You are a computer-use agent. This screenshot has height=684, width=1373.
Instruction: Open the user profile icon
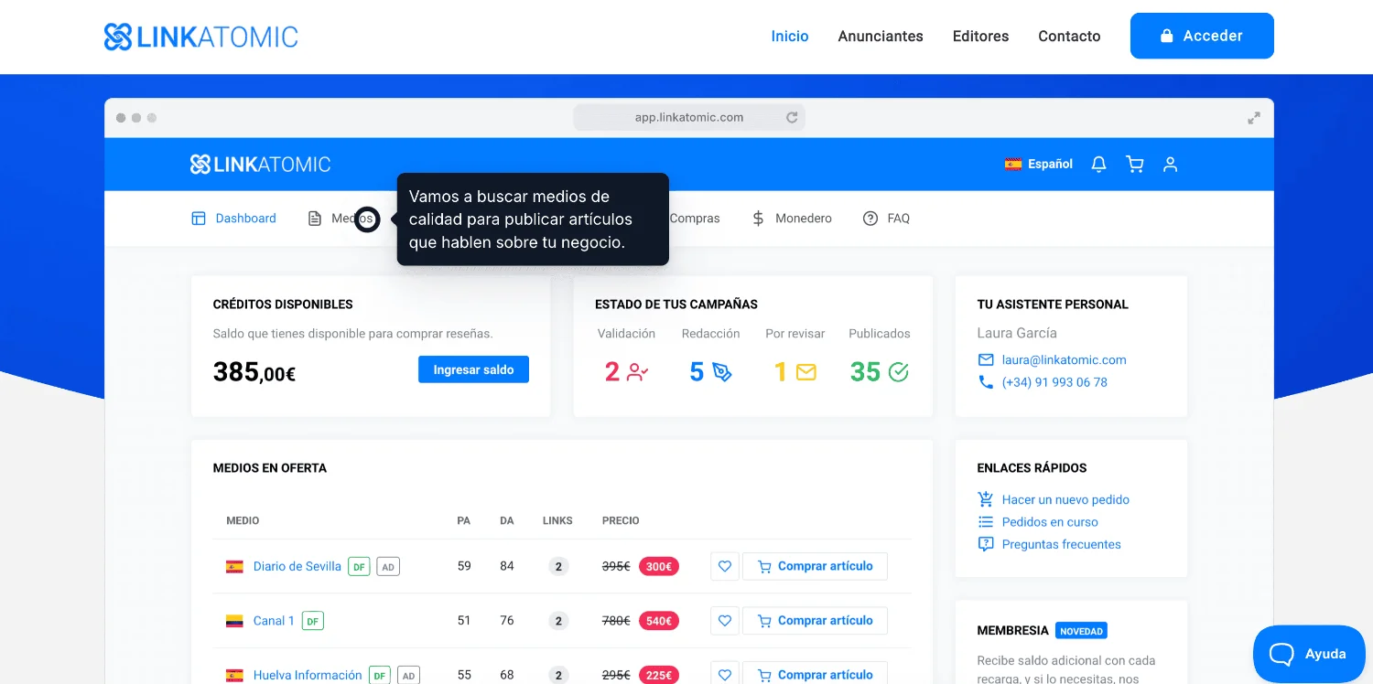coord(1170,165)
